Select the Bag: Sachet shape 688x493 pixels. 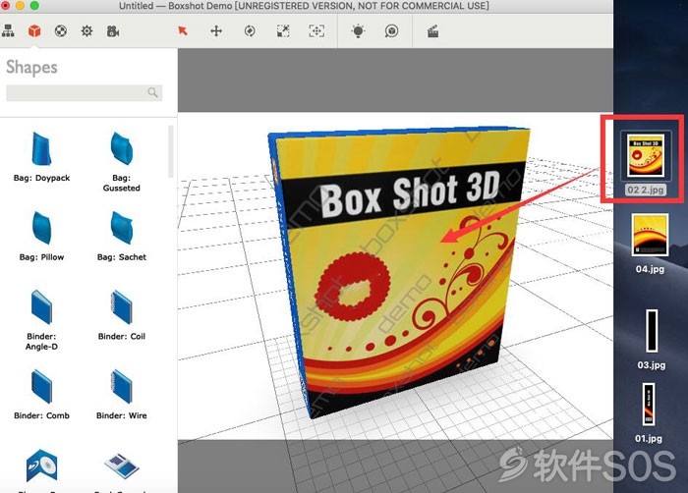click(x=122, y=237)
